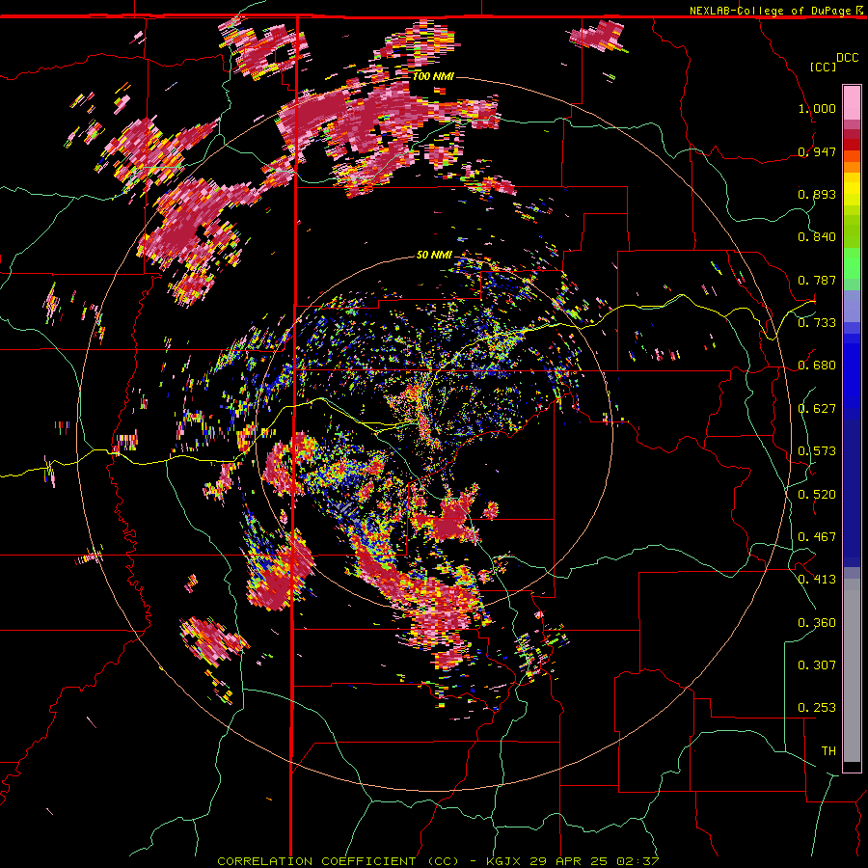This screenshot has width=868, height=868.
Task: Click the 0.307 legend value
Action: [x=817, y=665]
